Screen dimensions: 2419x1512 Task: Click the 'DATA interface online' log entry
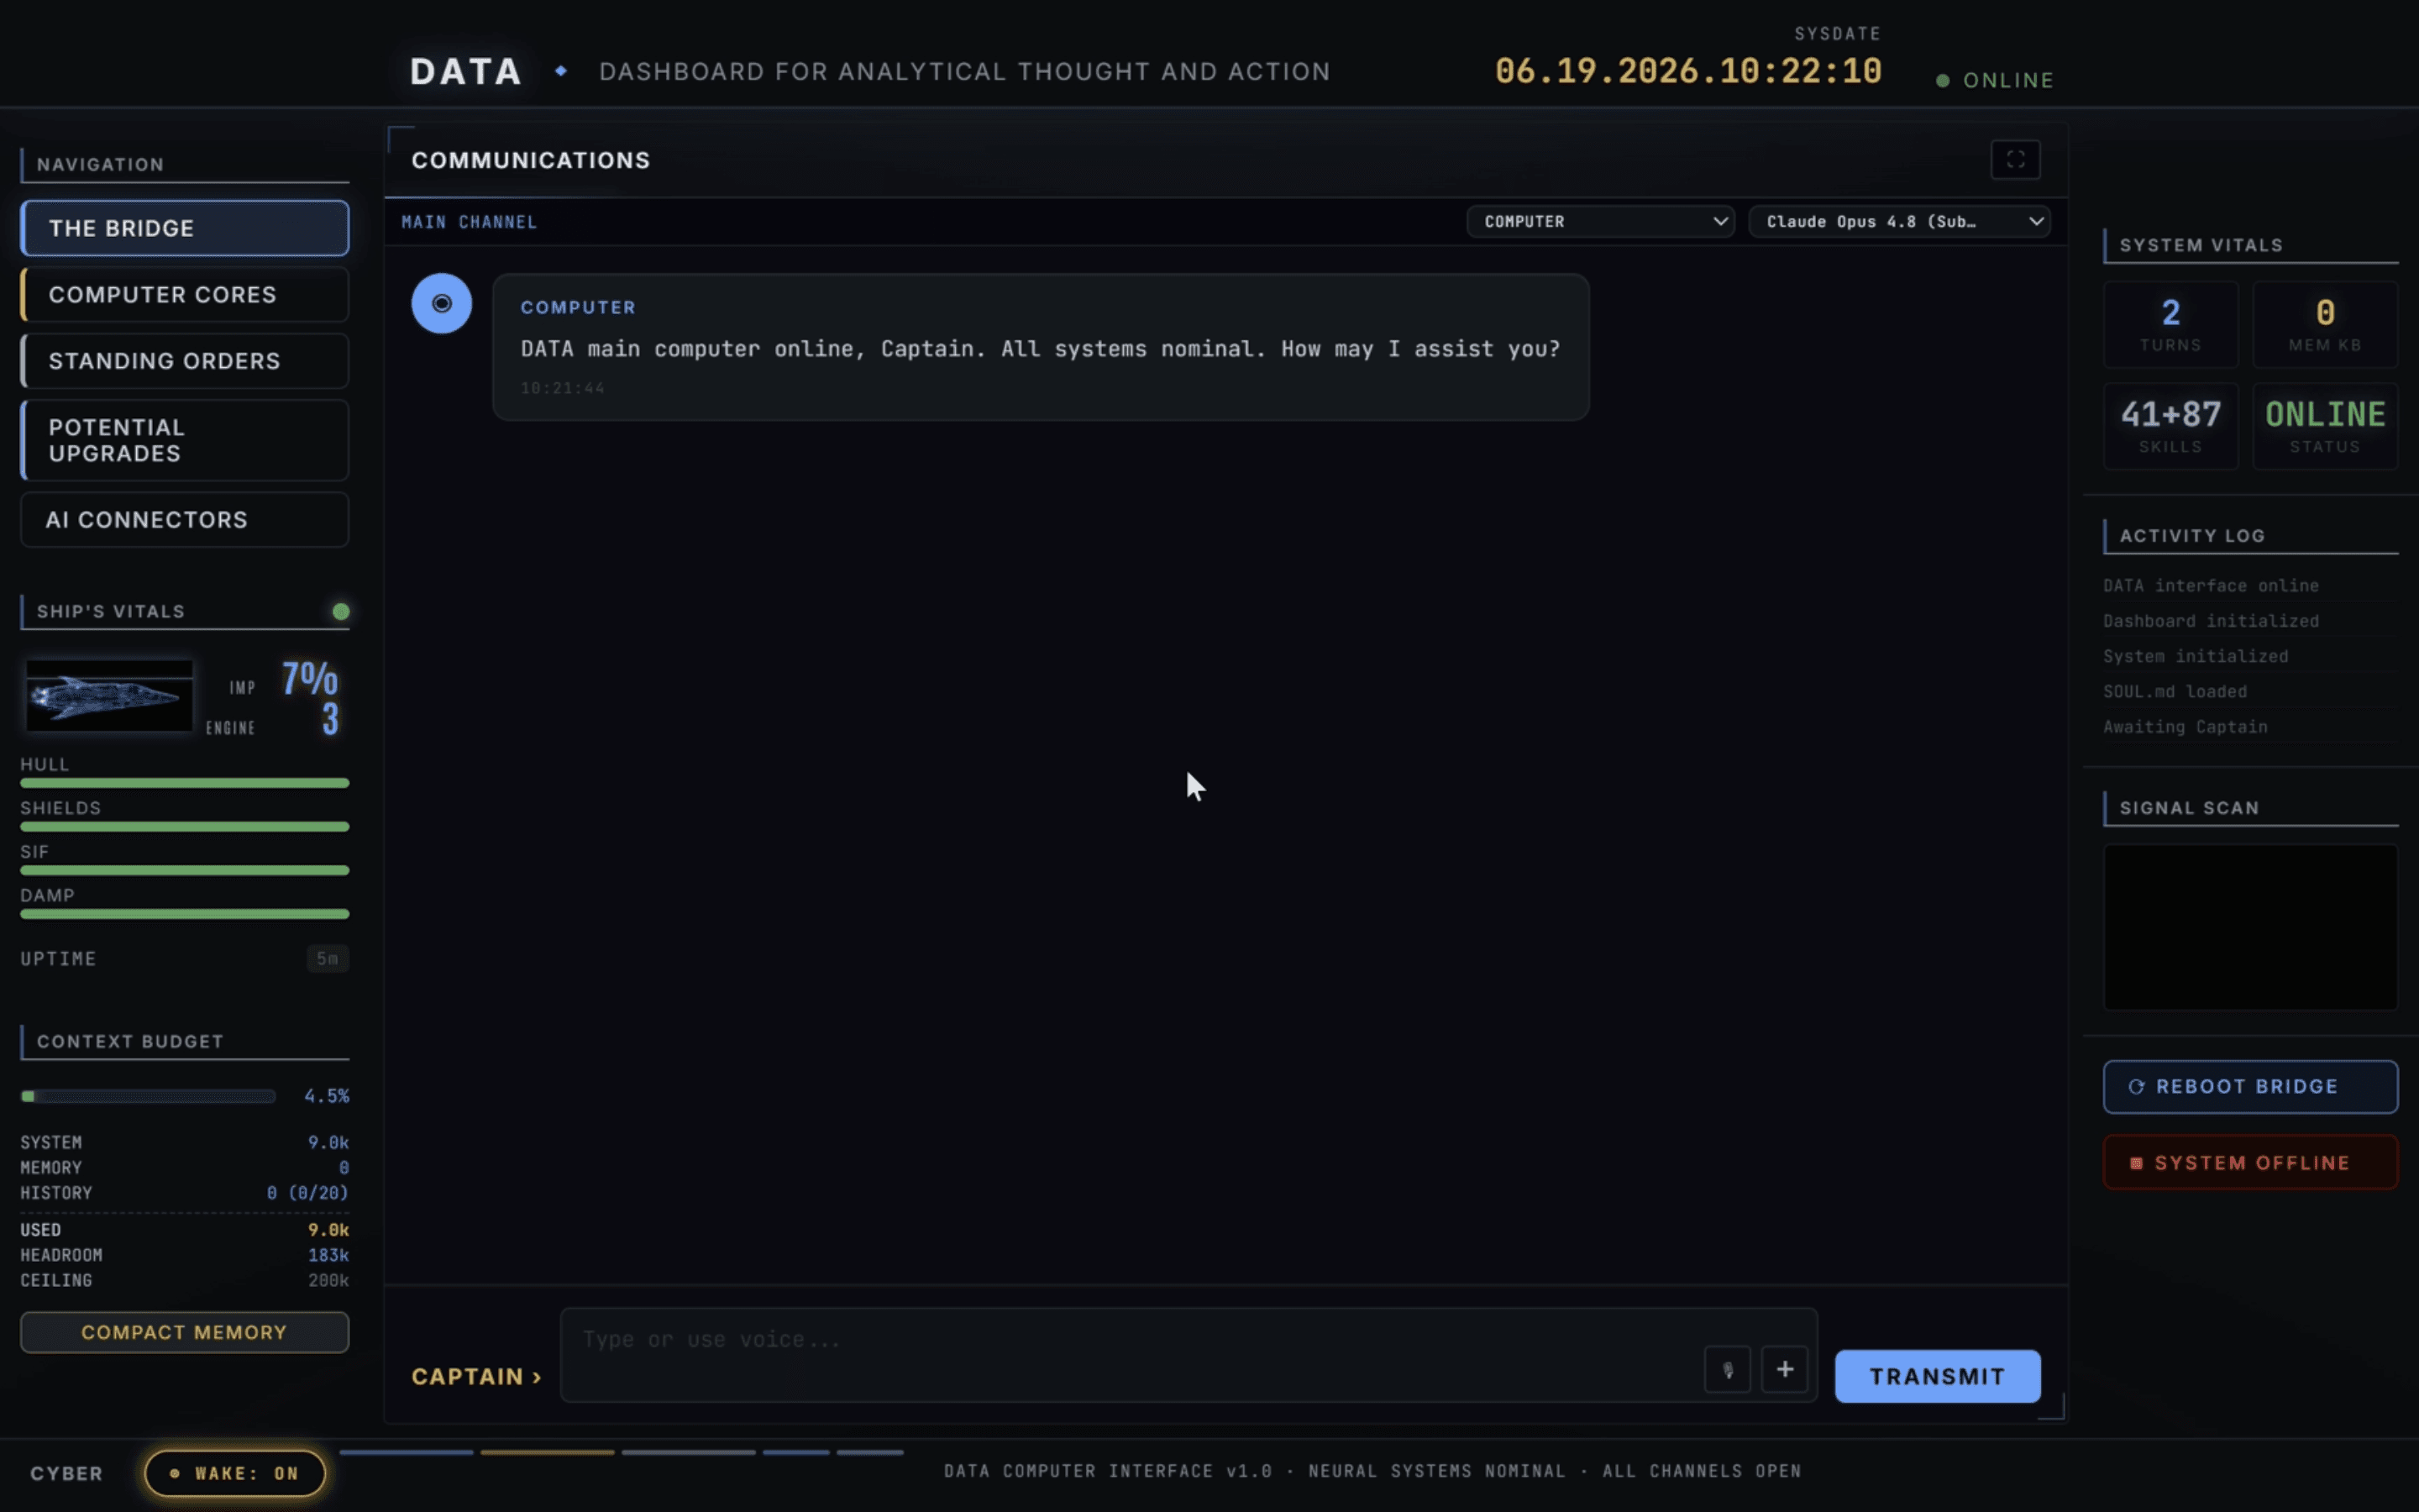click(2210, 586)
